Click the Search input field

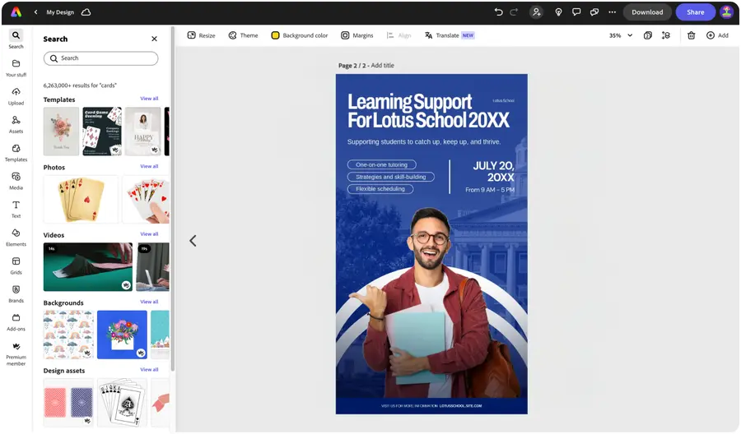(100, 58)
